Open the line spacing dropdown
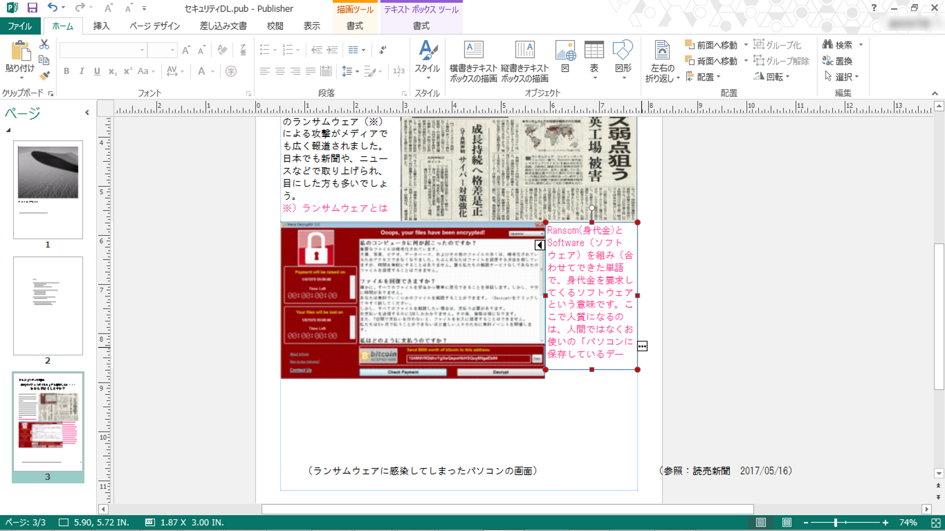 tap(357, 72)
